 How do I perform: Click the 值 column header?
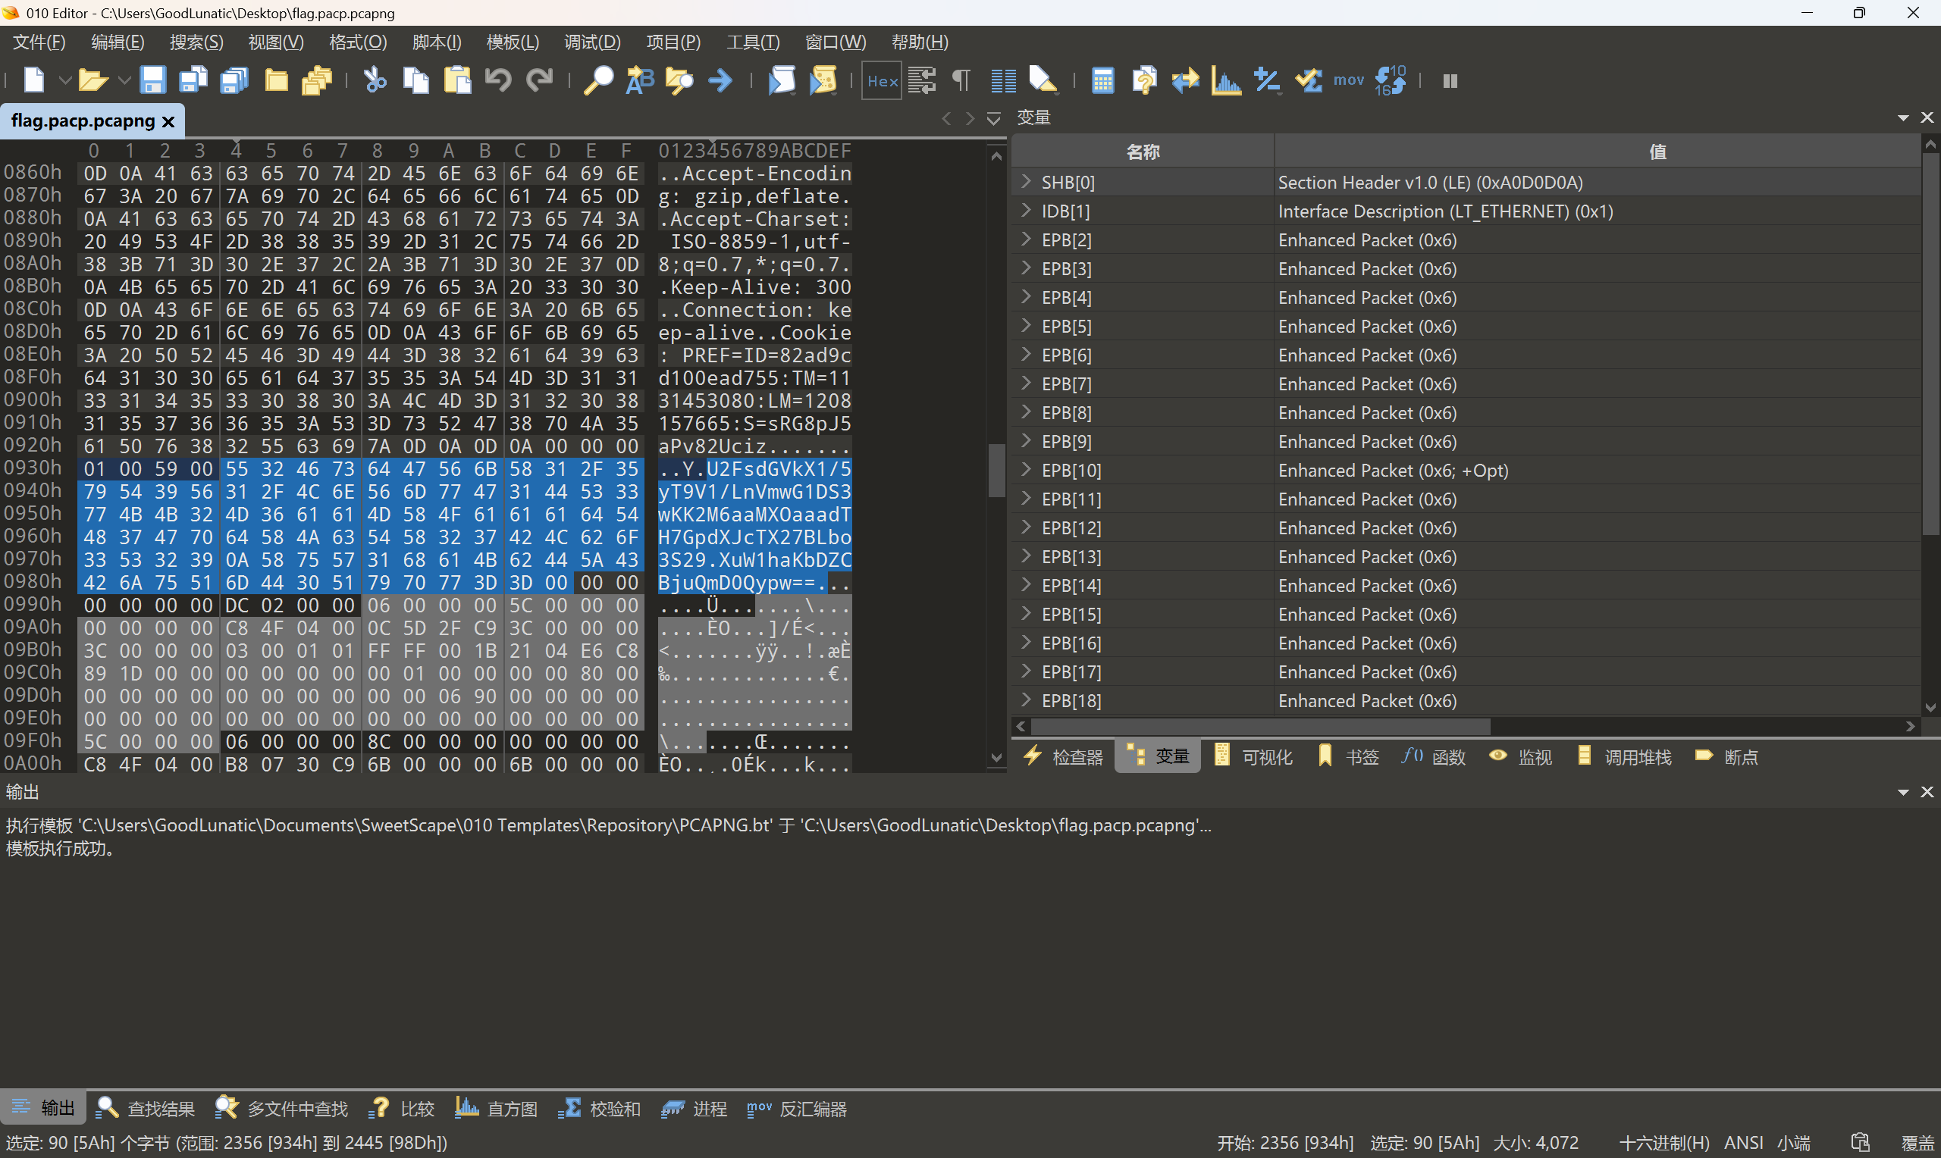(x=1598, y=152)
